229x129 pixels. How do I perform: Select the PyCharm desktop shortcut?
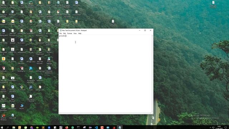point(31,4)
